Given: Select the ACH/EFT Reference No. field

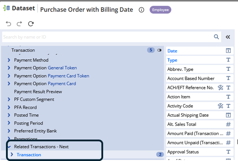Looking at the screenshot, I should [x=200, y=88].
